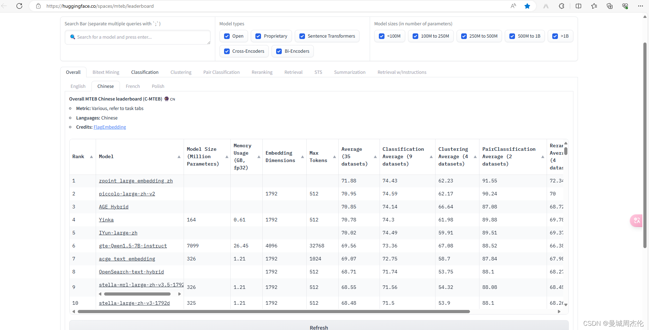
Task: Open the browser extensions puzzle icon
Action: point(562,6)
